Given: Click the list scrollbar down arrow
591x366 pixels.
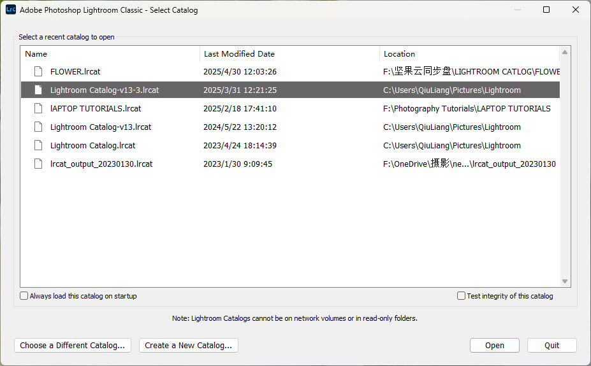Looking at the screenshot, I should pos(565,281).
